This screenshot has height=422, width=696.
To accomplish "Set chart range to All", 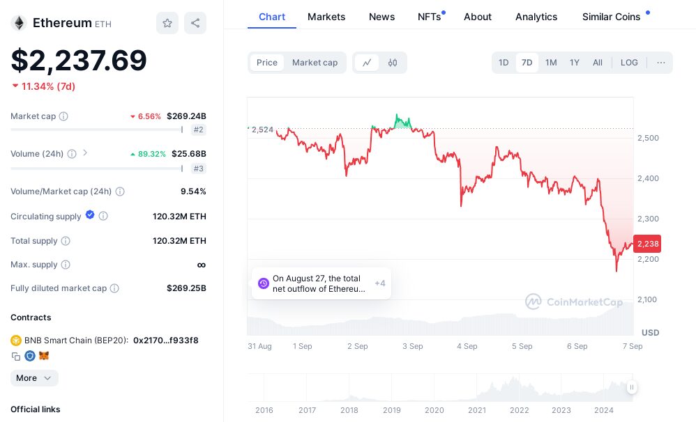I will (x=598, y=63).
